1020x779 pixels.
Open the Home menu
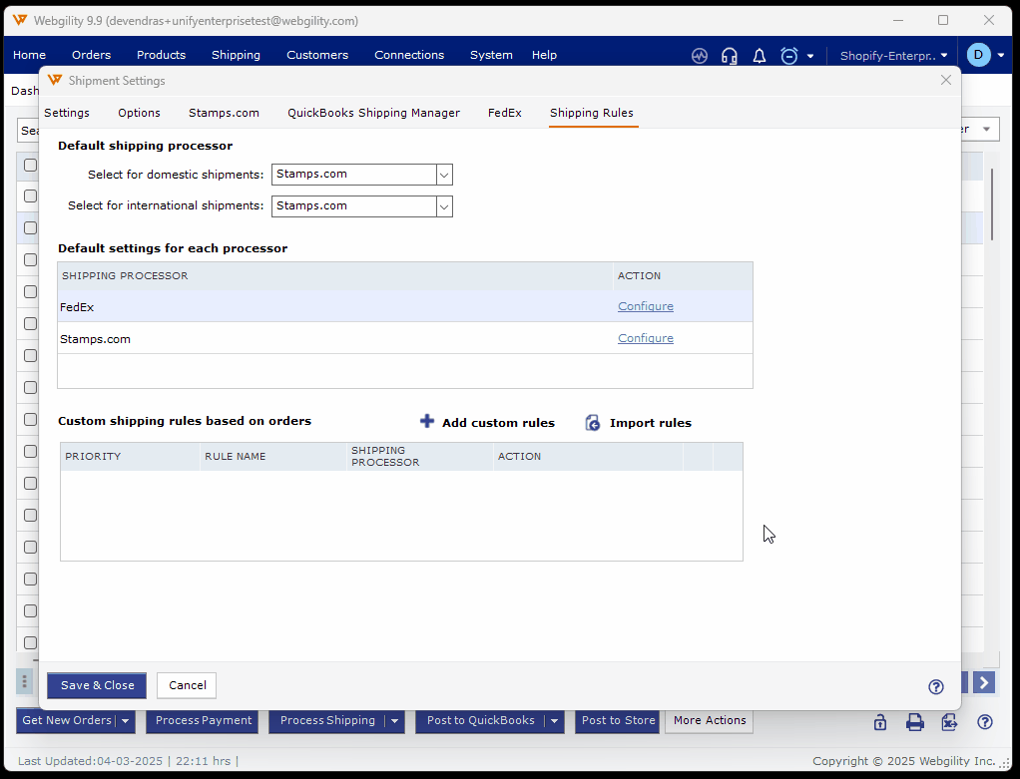click(x=29, y=55)
